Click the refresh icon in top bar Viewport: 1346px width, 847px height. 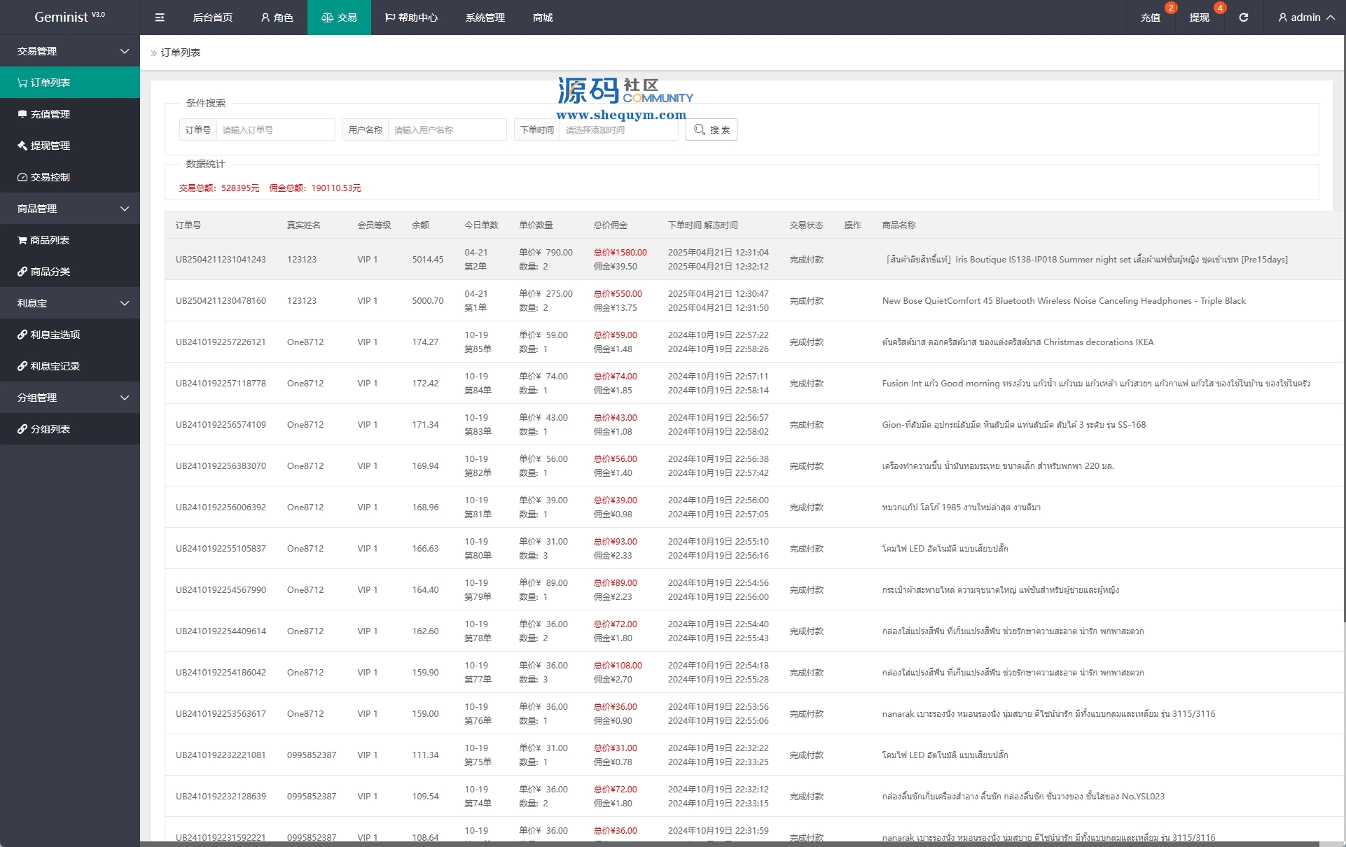(x=1243, y=17)
